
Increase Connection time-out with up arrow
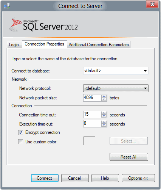pos(104,113)
